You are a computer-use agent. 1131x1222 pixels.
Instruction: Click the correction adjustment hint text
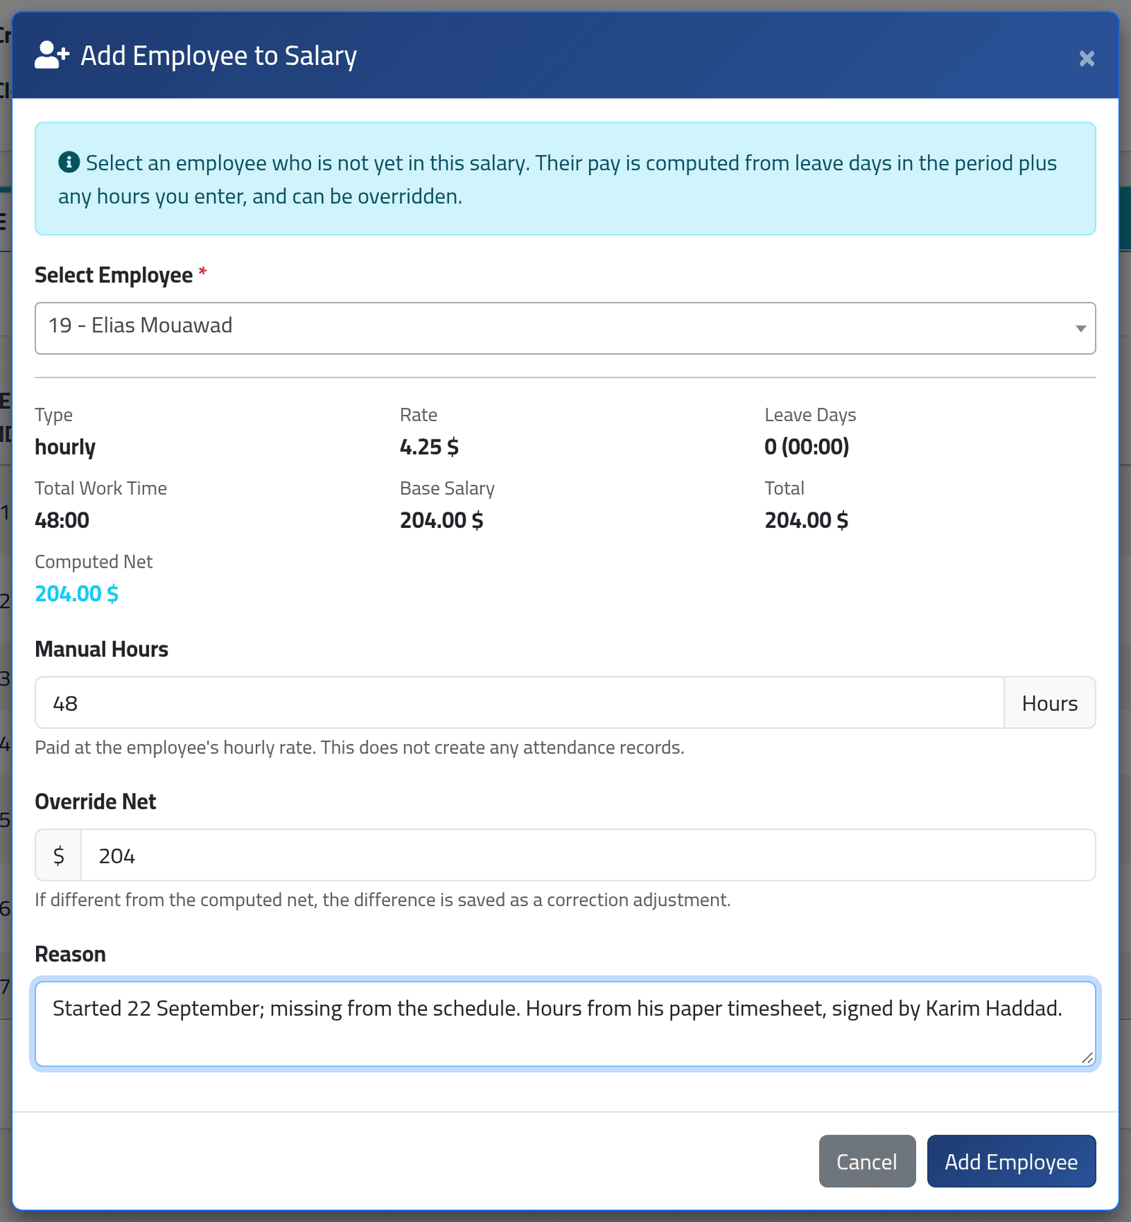point(382,900)
